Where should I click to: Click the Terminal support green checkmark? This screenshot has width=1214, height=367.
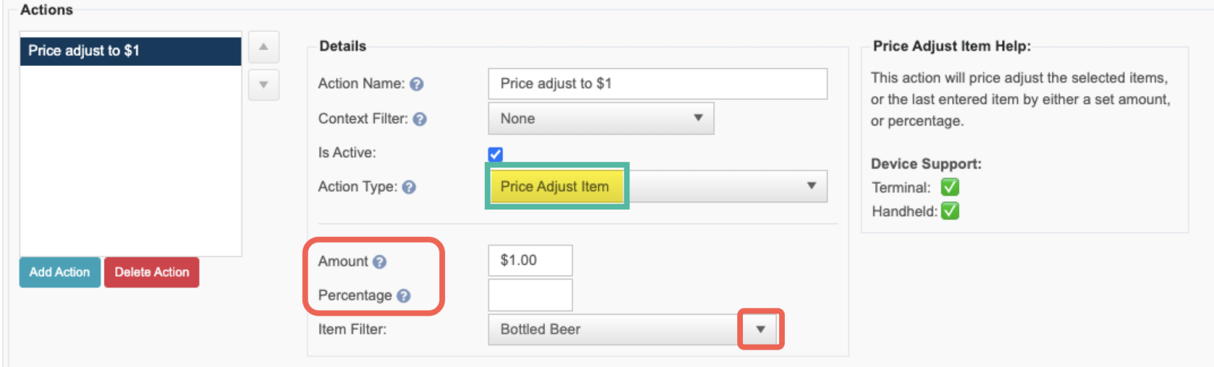tap(950, 187)
